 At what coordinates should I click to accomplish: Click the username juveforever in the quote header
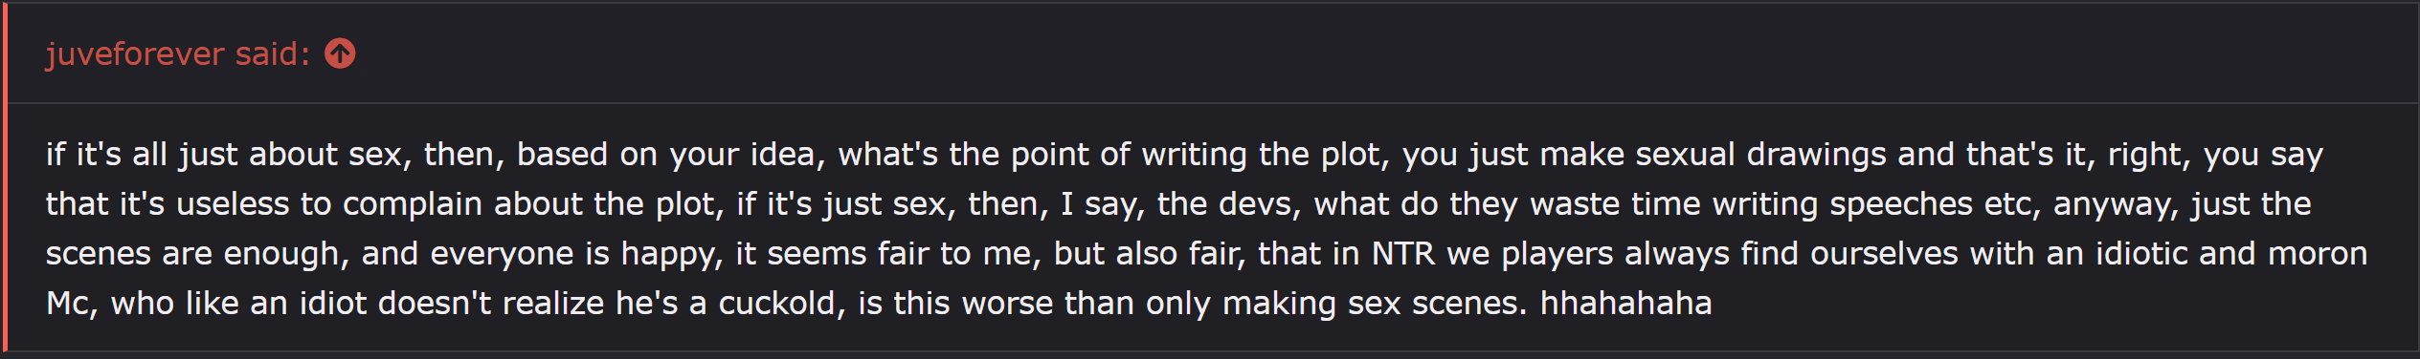[x=135, y=53]
